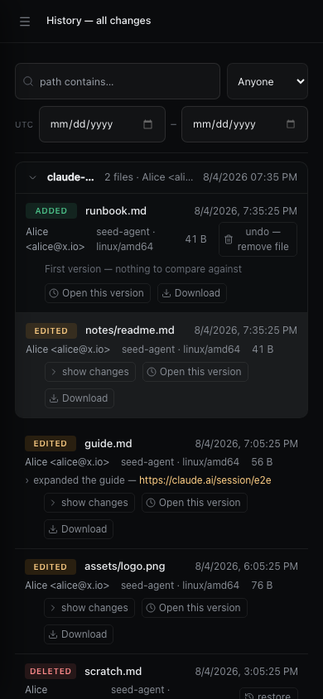This screenshot has width=323, height=699.
Task: Click the 76 B size of assets/logo.png
Action: coord(262,586)
